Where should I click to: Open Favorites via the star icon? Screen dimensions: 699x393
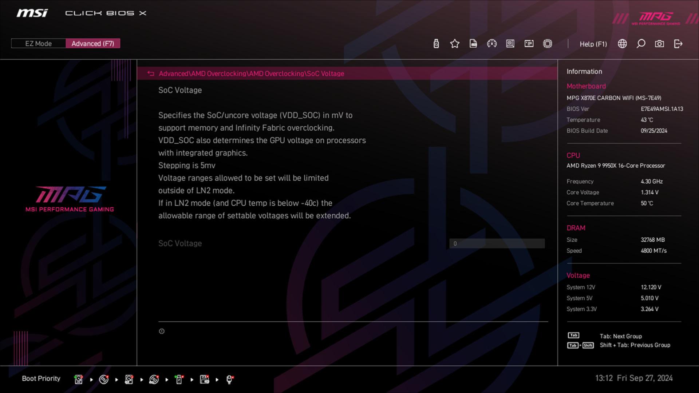click(x=455, y=44)
